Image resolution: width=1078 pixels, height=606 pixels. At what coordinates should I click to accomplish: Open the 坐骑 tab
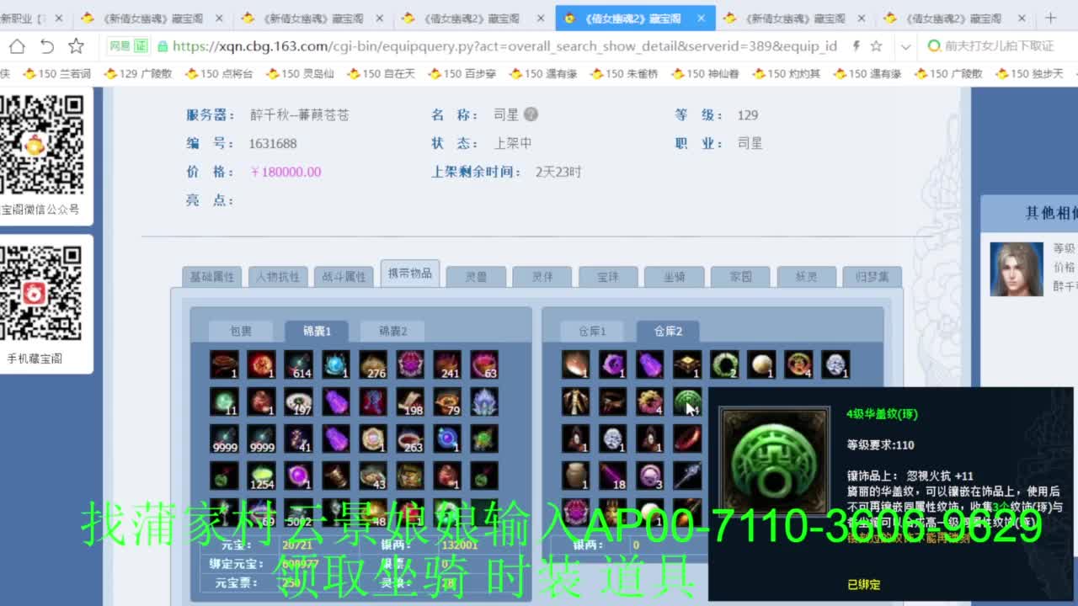(674, 277)
